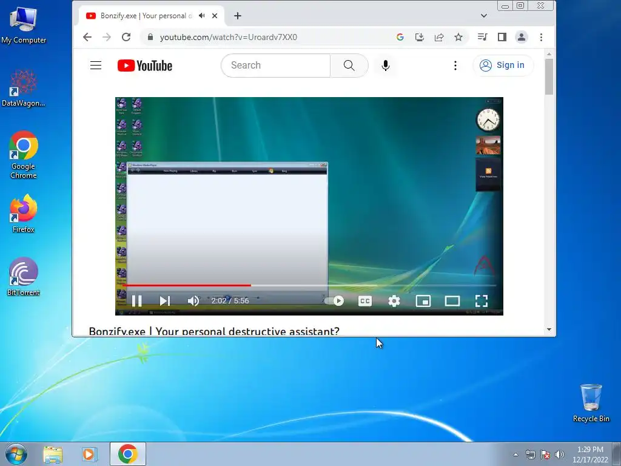Mute the tab via speaker icon
This screenshot has width=621, height=466.
point(202,16)
